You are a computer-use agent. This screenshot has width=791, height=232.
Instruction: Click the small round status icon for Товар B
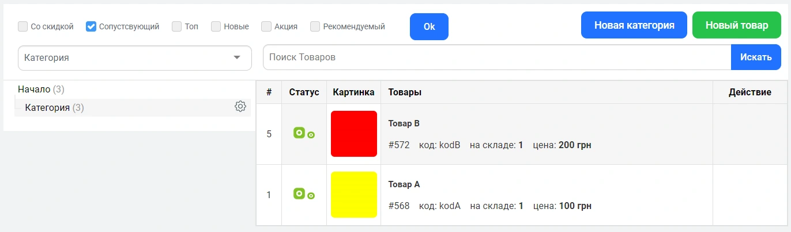click(x=311, y=135)
